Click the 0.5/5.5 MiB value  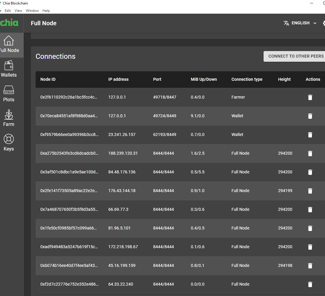(x=198, y=172)
